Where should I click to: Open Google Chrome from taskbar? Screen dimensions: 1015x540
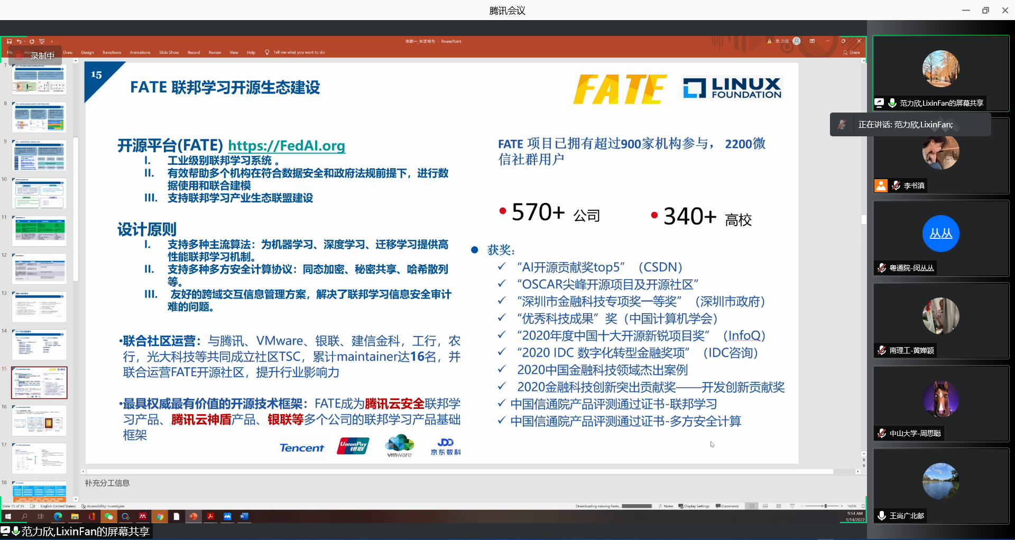click(160, 516)
